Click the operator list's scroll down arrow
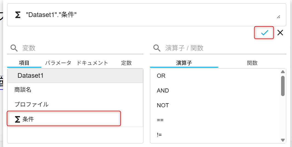 (x=283, y=140)
